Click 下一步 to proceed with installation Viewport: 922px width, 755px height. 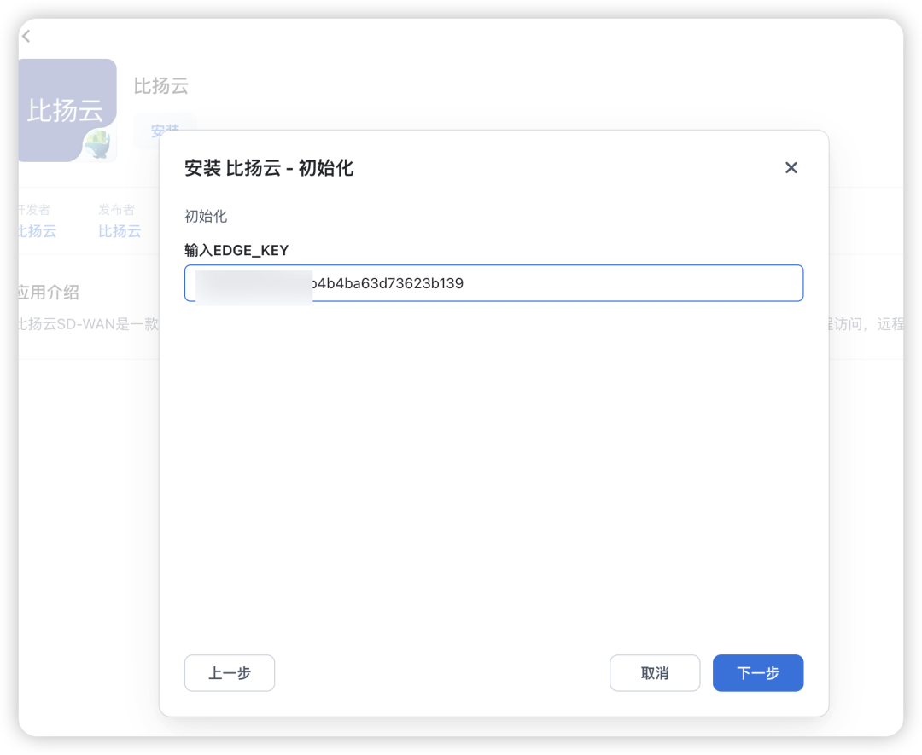click(x=757, y=673)
